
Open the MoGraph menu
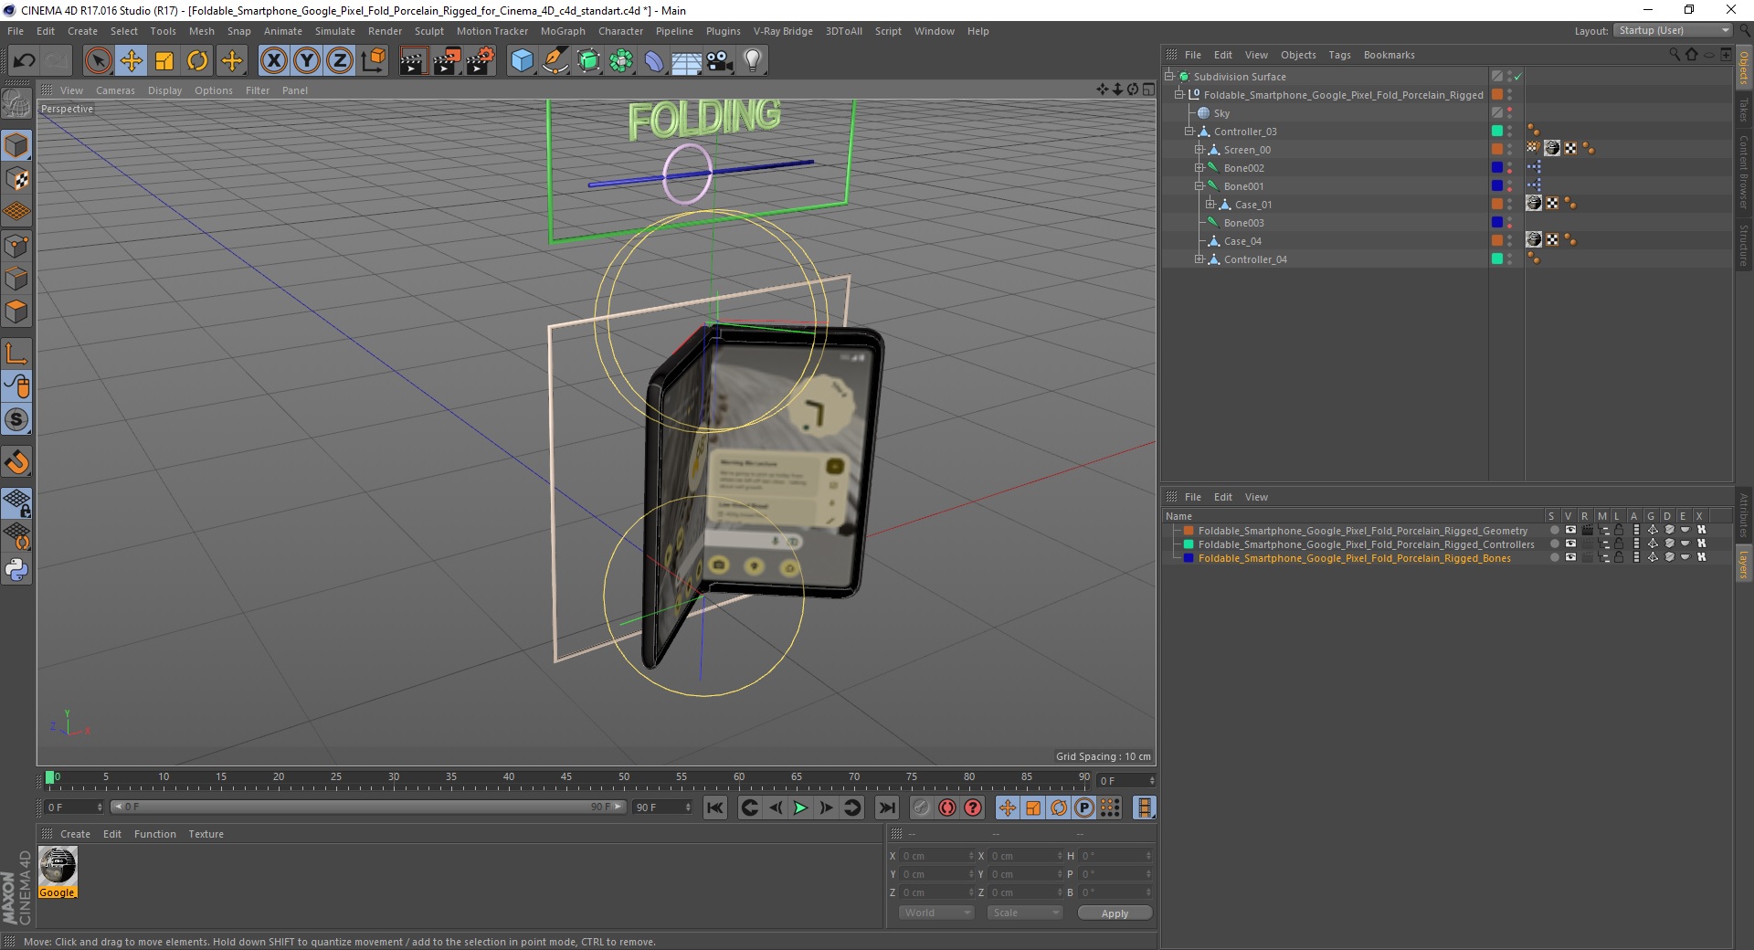tap(563, 31)
